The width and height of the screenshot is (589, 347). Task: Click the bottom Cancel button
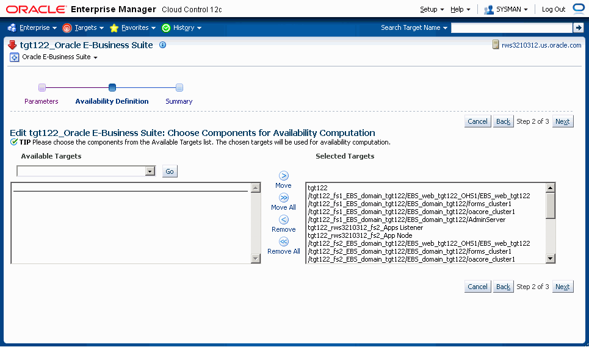477,287
